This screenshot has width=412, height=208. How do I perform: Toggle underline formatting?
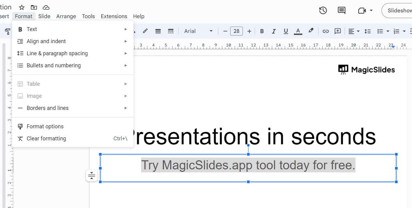tap(286, 31)
